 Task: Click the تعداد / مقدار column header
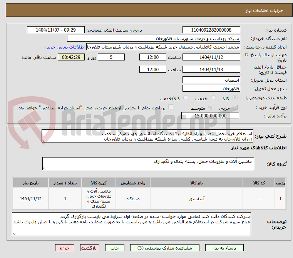tap(65, 183)
